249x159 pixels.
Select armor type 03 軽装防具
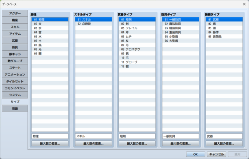(x=181, y=28)
